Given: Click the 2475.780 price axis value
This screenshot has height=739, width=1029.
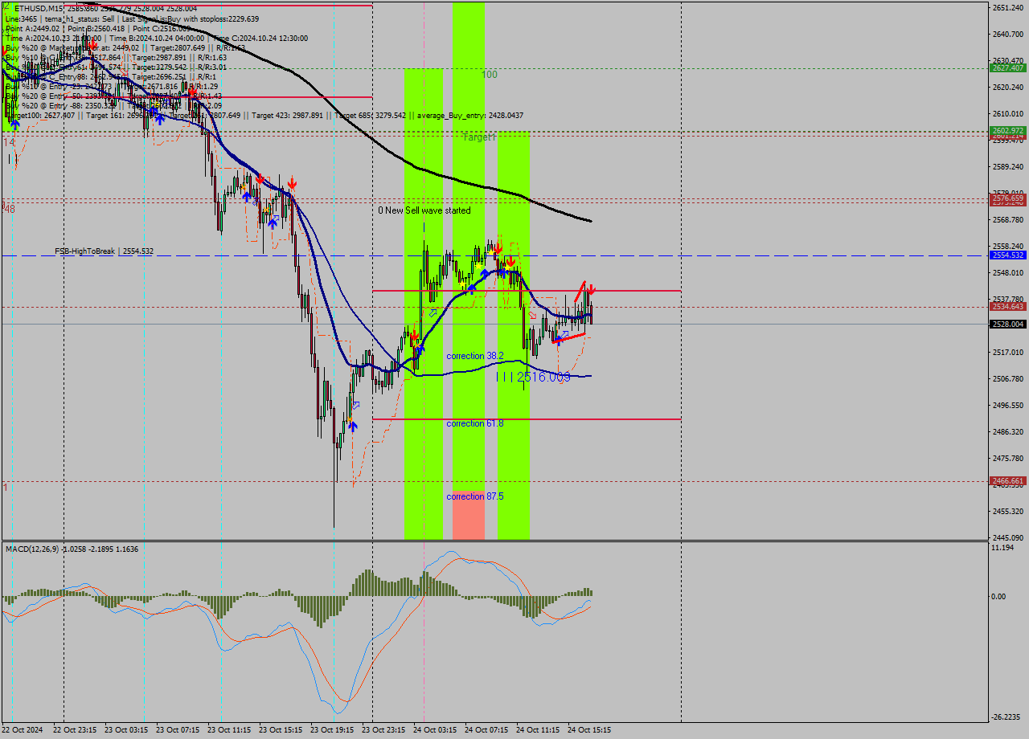Looking at the screenshot, I should [1007, 458].
